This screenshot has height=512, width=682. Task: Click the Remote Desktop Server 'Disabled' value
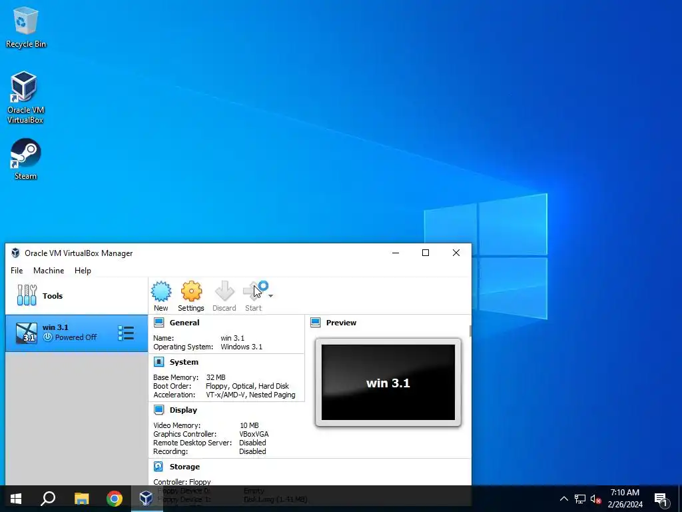click(252, 443)
